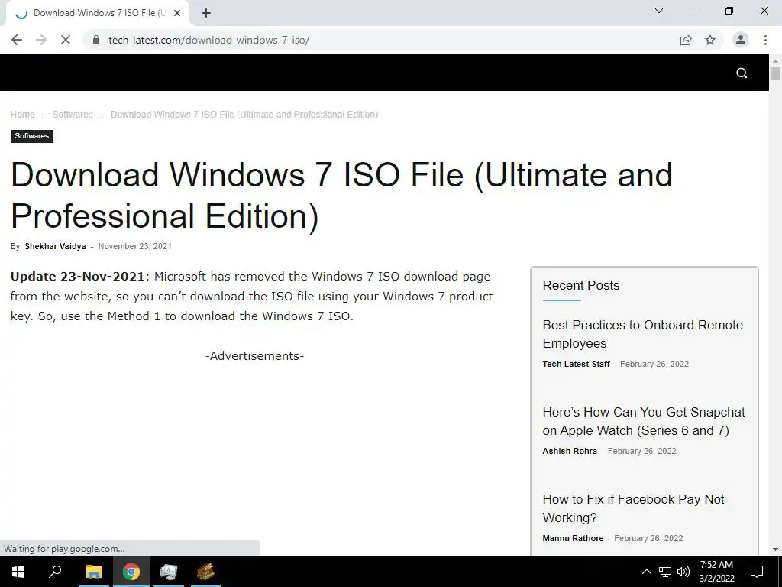
Task: Open the last pinned taskbar app icon
Action: [205, 572]
